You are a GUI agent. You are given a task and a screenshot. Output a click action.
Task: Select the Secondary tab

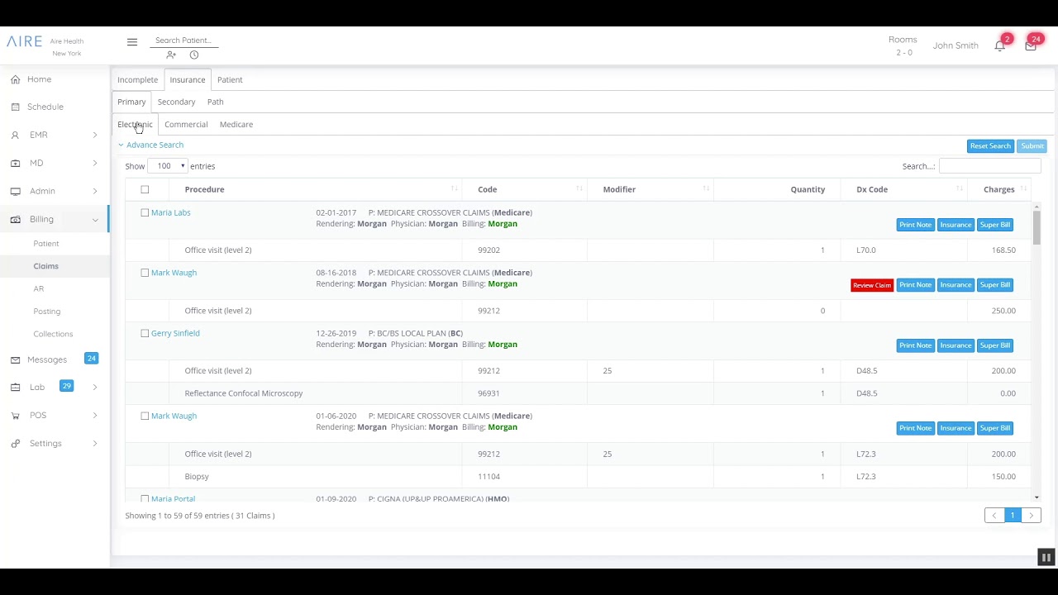pos(176,102)
